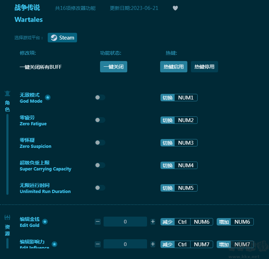Decrease Edit Gold with minus button
Image resolution: width=269 pixels, height=259 pixels.
pyautogui.click(x=98, y=222)
